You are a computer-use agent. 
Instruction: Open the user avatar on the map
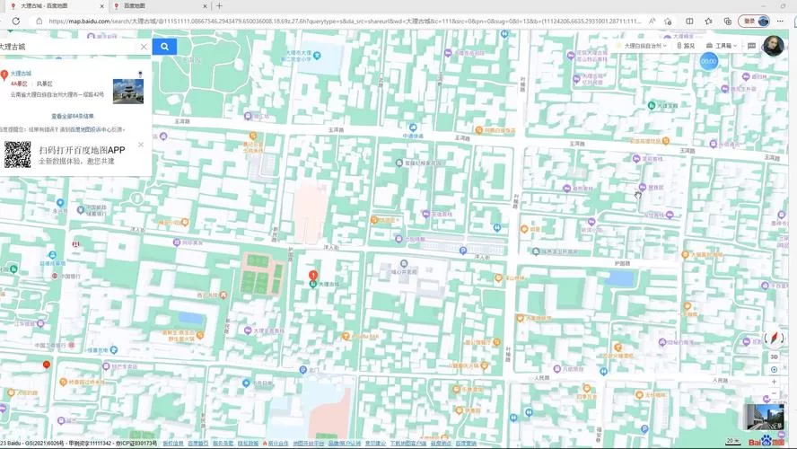pos(773,47)
